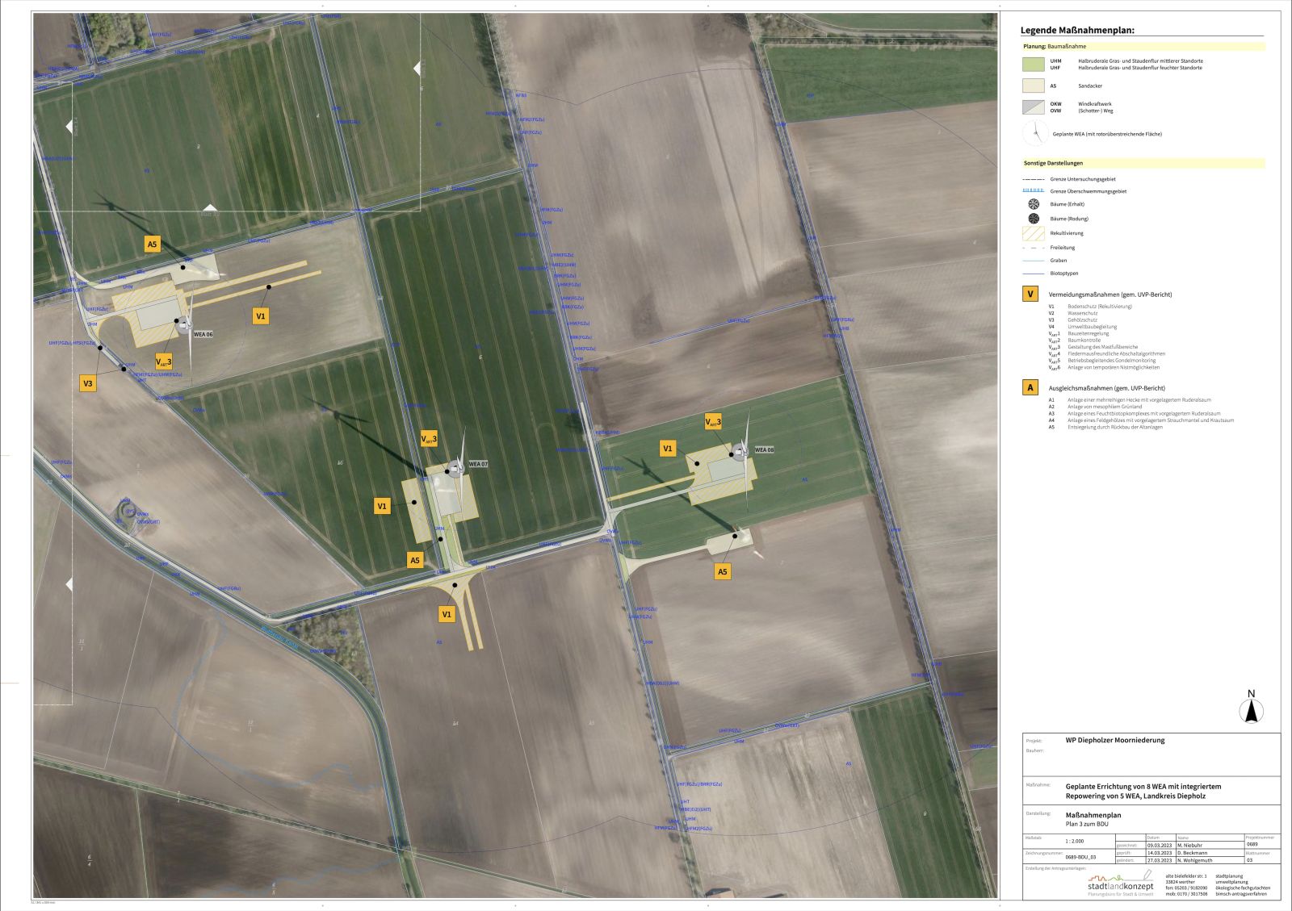This screenshot has height=911, width=1292.
Task: Click the Bäume (Rodung) tree symbol
Action: pyautogui.click(x=1033, y=219)
